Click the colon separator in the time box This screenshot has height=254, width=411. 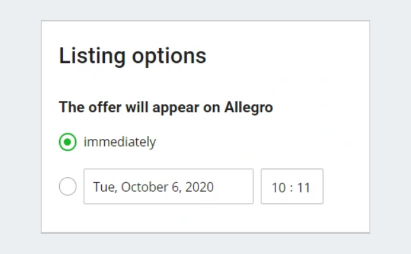click(x=291, y=187)
